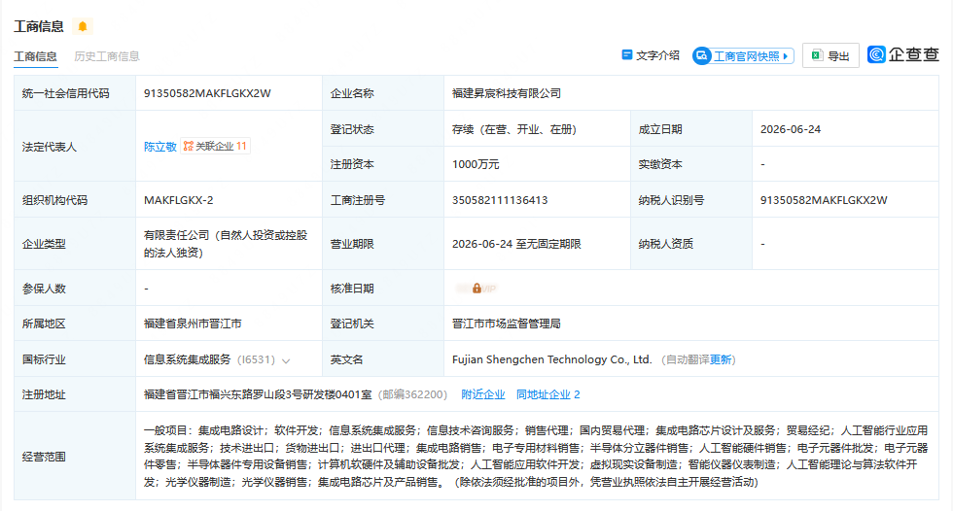Viewport: 953px width, 511px height.
Task: Click the 导出 export button
Action: point(830,55)
